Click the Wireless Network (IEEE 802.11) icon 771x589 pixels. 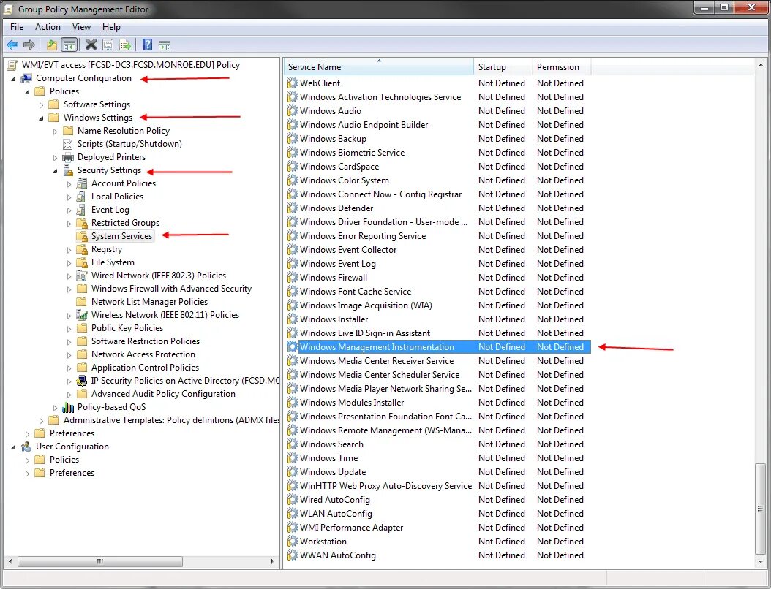pyautogui.click(x=82, y=315)
